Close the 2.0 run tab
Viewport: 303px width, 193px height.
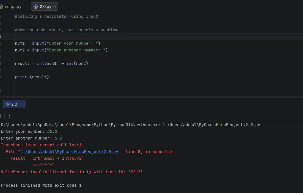point(22,104)
